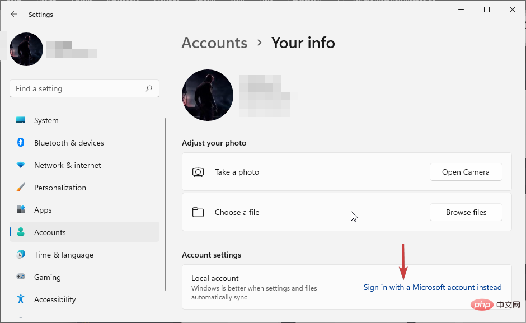
Task: Click the Apps icon in sidebar
Action: pyautogui.click(x=21, y=209)
